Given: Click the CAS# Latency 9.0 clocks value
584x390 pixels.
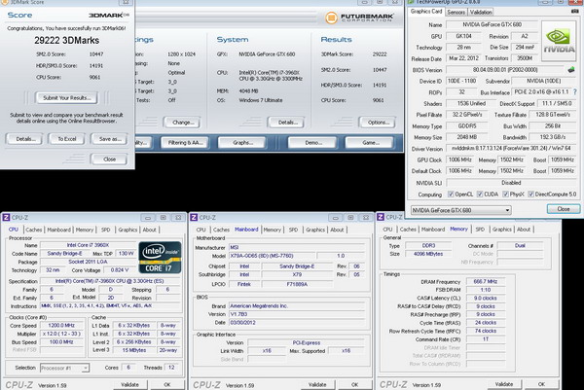Looking at the screenshot, I should tap(486, 298).
